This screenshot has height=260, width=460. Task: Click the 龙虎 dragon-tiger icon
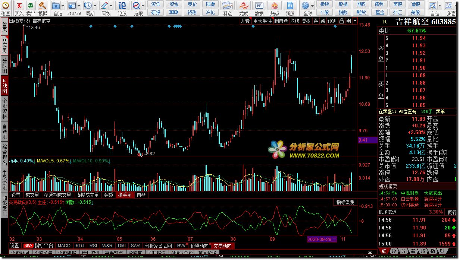pos(244,6)
